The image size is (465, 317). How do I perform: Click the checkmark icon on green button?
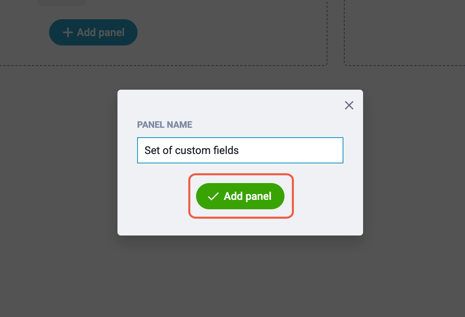pyautogui.click(x=213, y=196)
